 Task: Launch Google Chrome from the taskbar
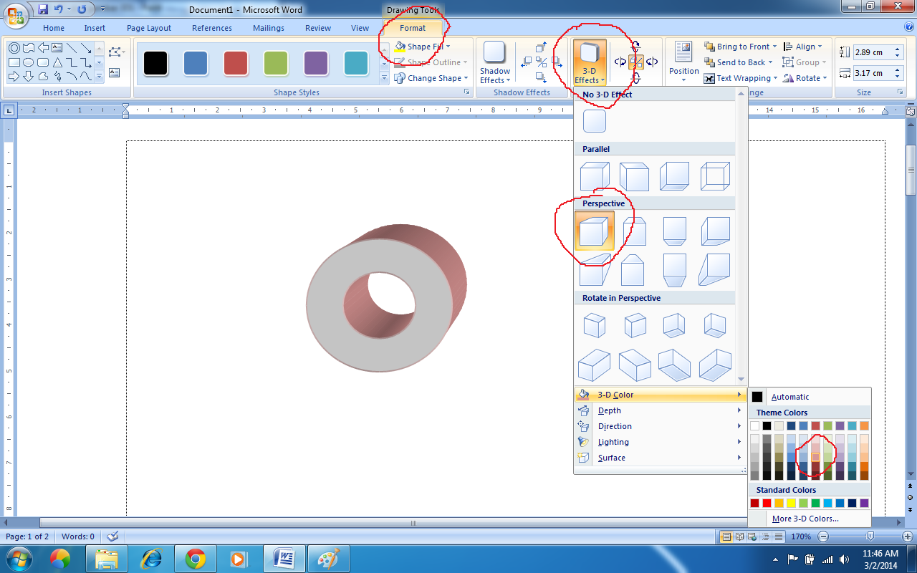tap(196, 558)
